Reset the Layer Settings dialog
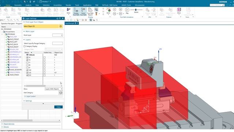The image size is (234, 132). 57,18
